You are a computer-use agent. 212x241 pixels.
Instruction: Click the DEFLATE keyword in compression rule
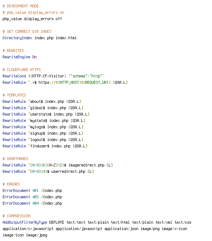[57, 222]
